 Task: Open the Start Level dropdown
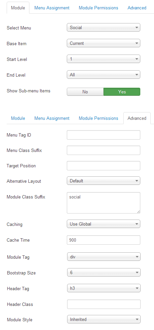point(103,59)
